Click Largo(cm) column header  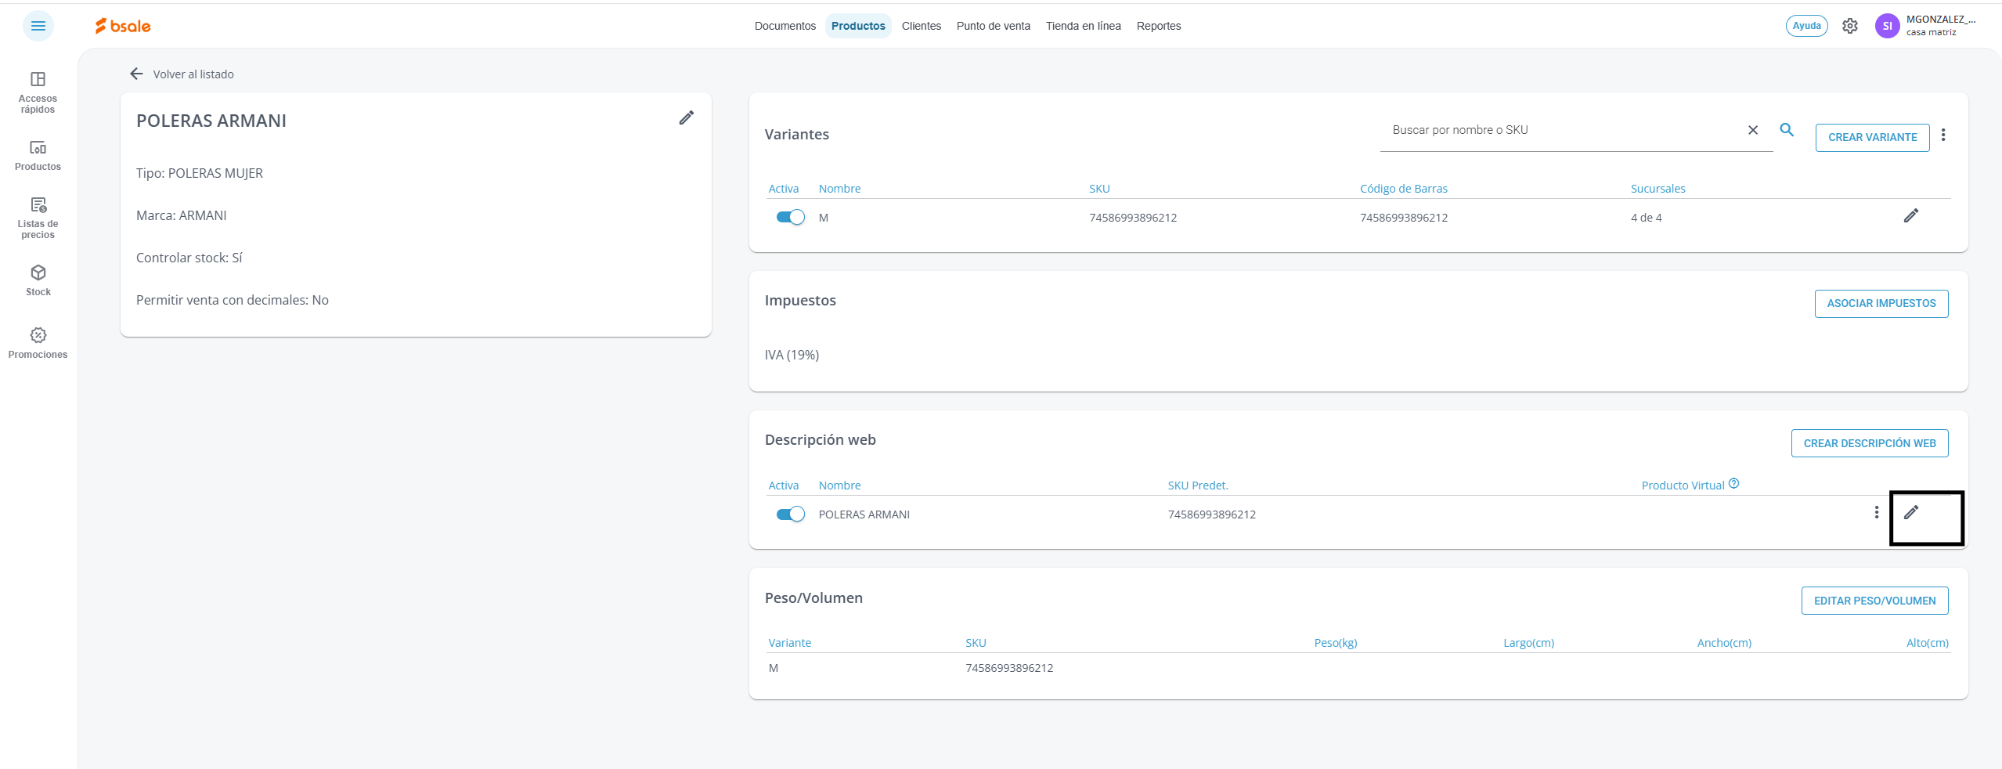point(1528,643)
